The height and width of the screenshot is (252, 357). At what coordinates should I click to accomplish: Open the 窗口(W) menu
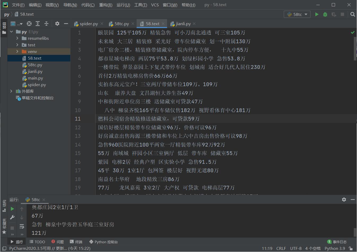coord(170,5)
